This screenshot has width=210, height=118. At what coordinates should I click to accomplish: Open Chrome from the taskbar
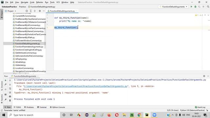(x=139, y=115)
